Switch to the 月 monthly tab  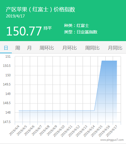pos(29,48)
